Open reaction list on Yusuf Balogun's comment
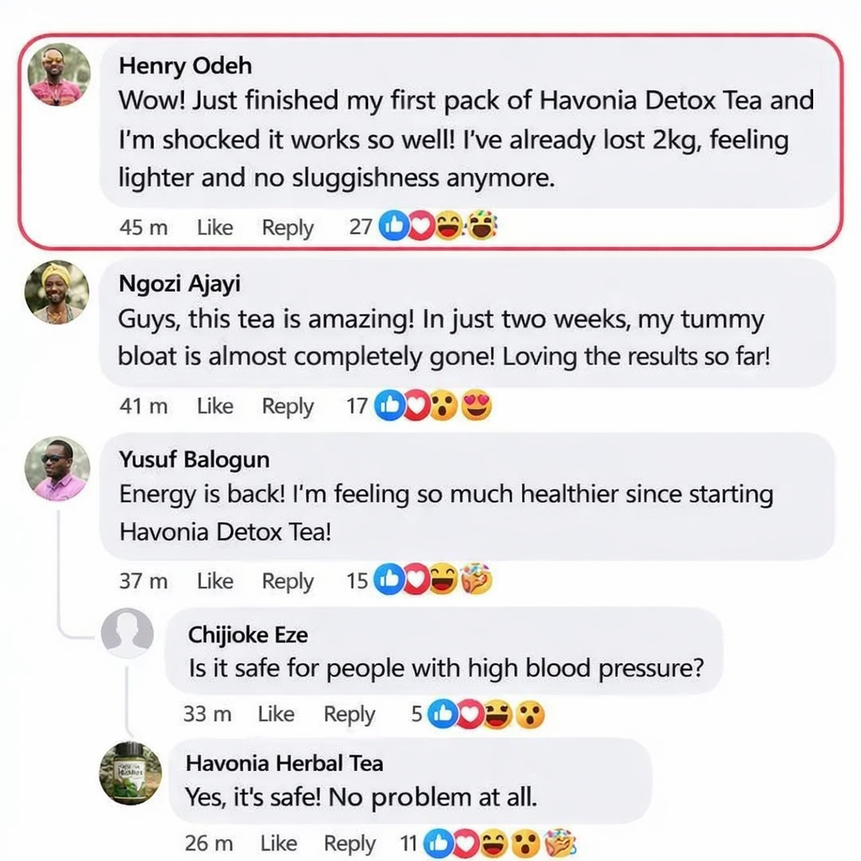The width and height of the screenshot is (861, 861). [436, 580]
